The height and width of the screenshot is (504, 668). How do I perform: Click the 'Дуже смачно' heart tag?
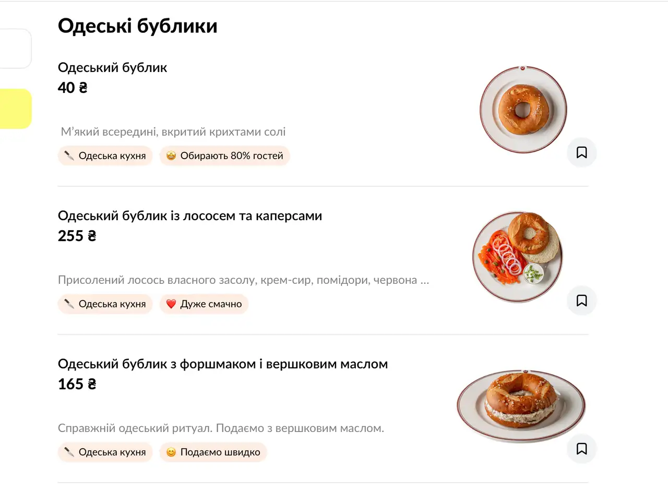[204, 304]
